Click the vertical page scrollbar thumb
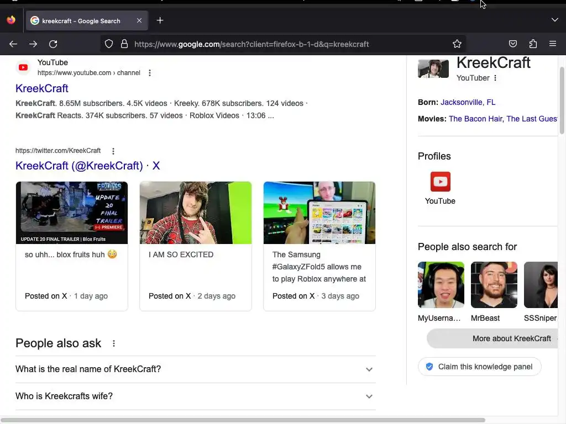This screenshot has width=566, height=424. 562,101
